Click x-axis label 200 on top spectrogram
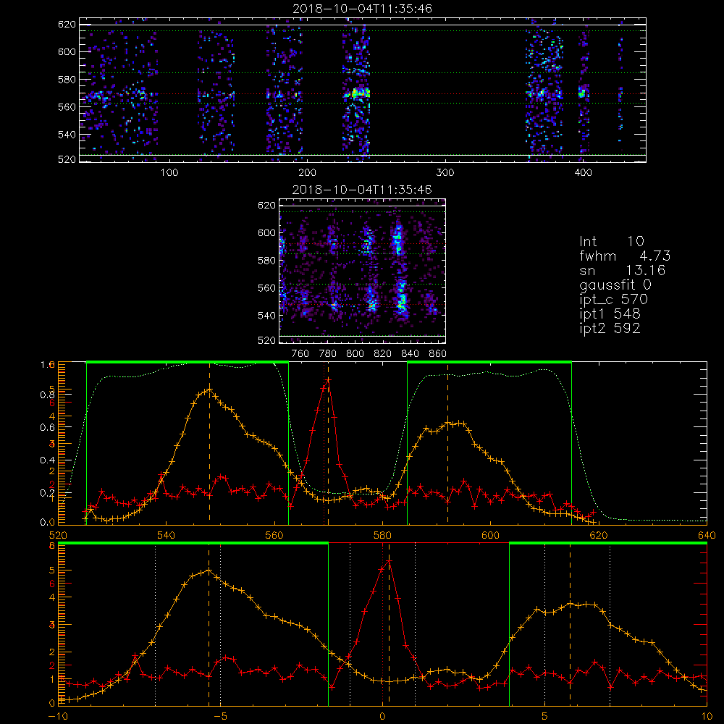Screen dimensions: 724x724 pos(307,173)
